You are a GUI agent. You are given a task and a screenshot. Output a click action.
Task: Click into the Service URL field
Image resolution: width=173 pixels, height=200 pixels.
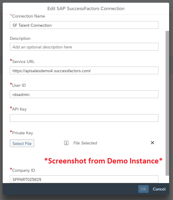tap(84, 70)
